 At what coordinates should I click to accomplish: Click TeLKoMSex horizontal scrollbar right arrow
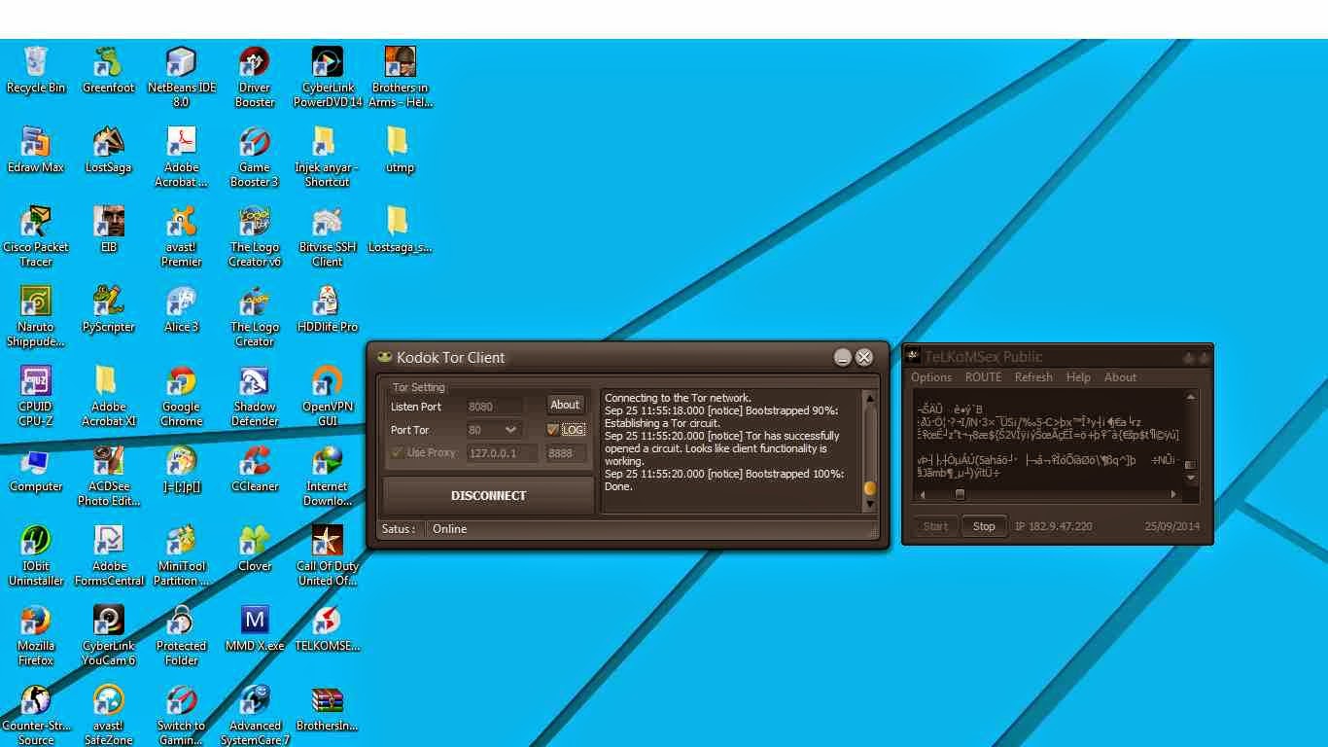pos(1173,494)
